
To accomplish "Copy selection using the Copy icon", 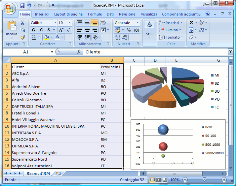I will [x=22, y=30].
